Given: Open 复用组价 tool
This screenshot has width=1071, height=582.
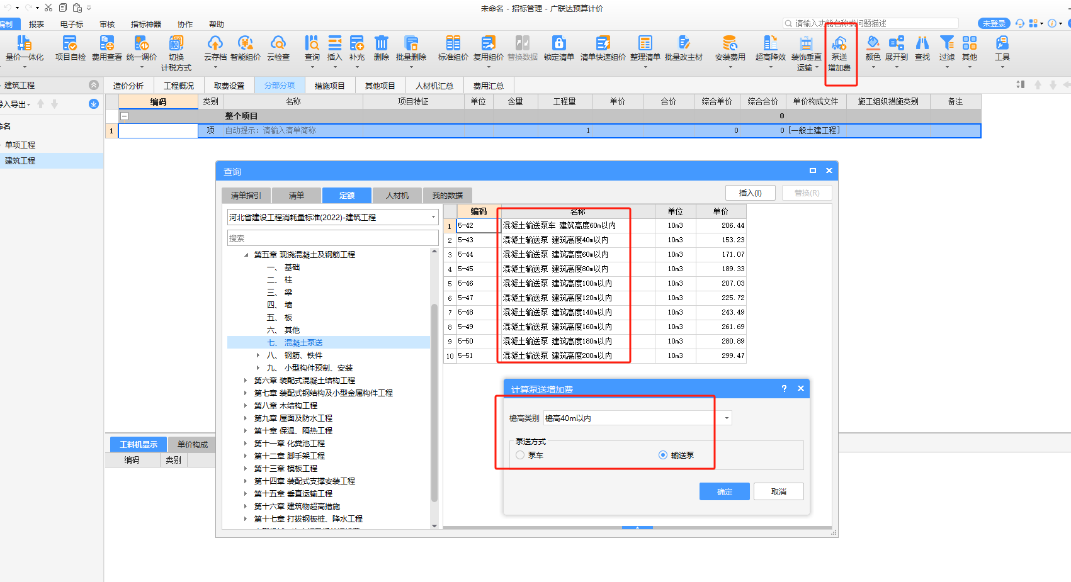Looking at the screenshot, I should [x=489, y=49].
